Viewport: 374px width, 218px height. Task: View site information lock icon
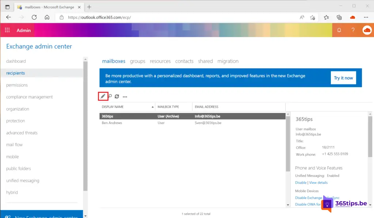(x=61, y=17)
